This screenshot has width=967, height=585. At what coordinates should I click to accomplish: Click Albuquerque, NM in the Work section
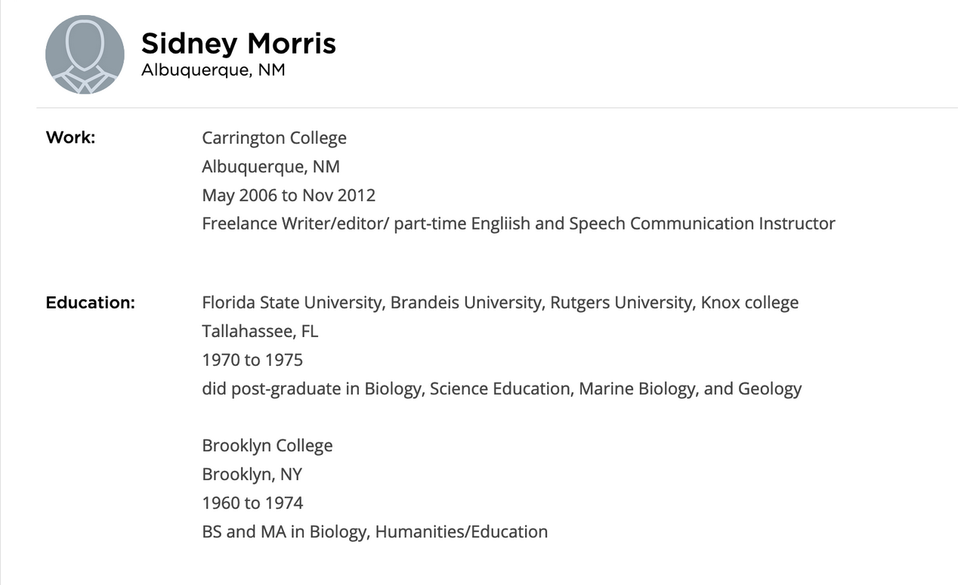270,166
